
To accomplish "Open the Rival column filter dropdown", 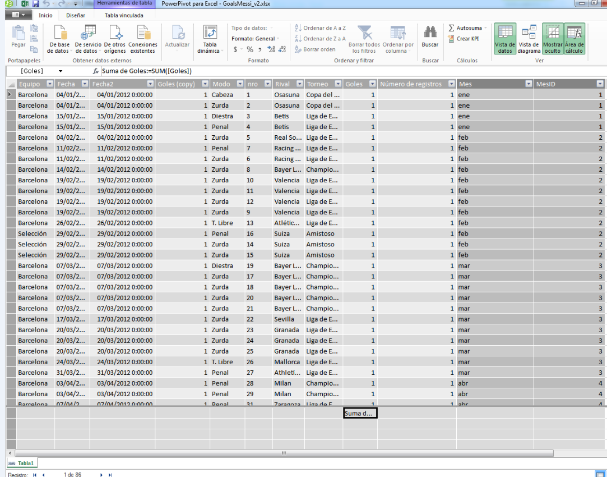I will pos(299,84).
